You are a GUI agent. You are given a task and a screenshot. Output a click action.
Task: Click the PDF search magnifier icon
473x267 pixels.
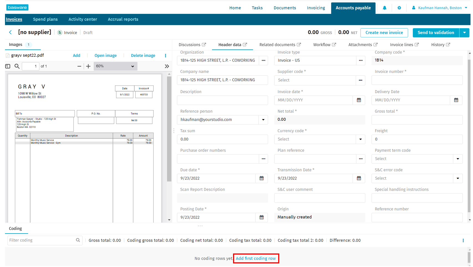click(17, 66)
